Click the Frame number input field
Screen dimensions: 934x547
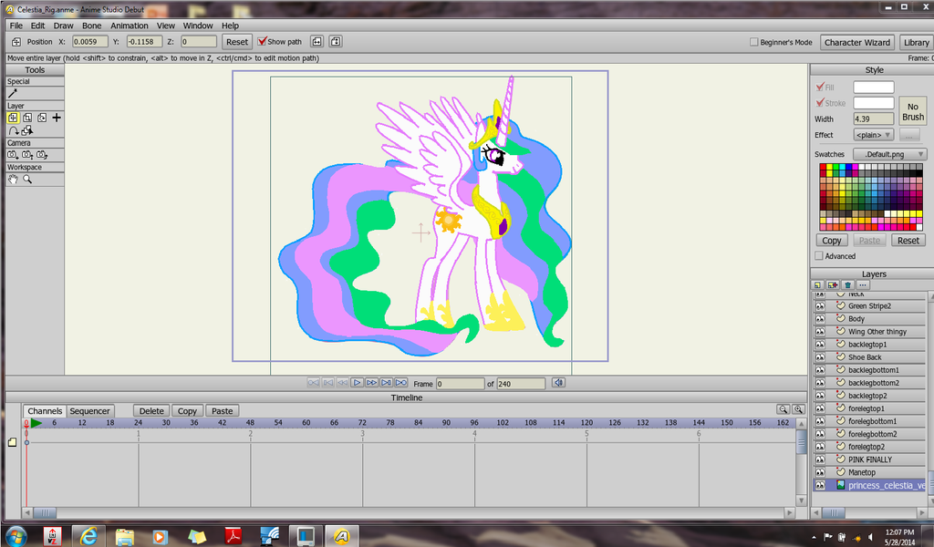(461, 384)
